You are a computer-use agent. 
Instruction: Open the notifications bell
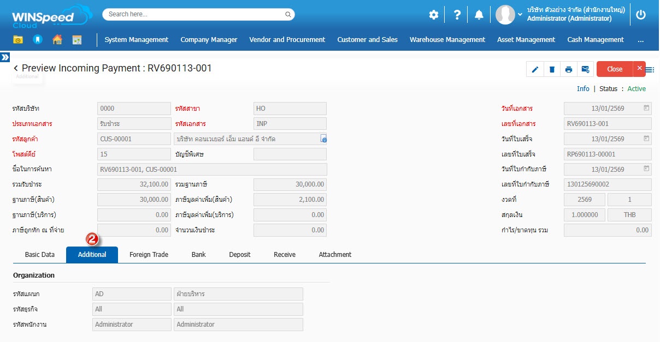[479, 15]
